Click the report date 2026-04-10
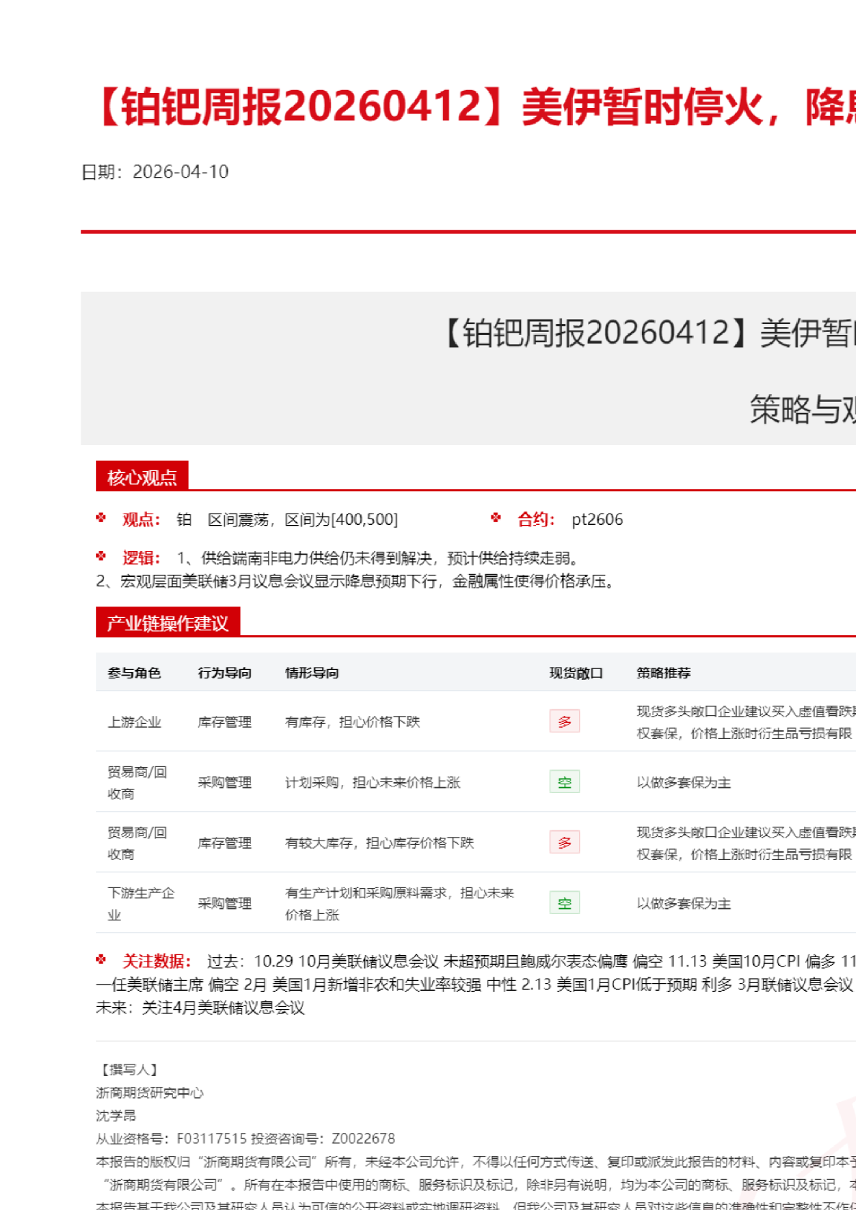The image size is (856, 1210). [180, 171]
